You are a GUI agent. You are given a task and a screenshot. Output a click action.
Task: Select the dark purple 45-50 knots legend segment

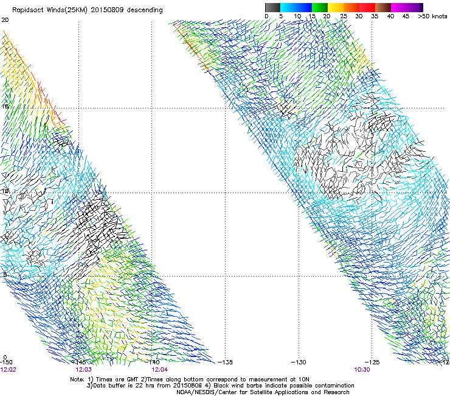pos(415,7)
